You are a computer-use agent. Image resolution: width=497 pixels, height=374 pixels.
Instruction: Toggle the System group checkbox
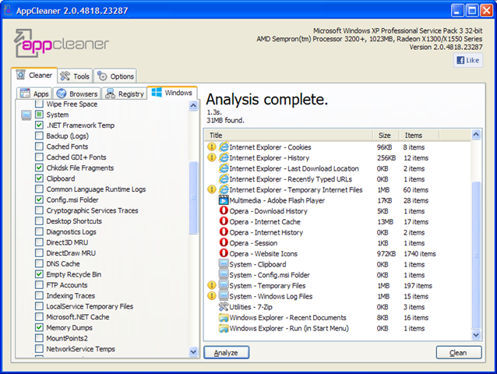39,115
